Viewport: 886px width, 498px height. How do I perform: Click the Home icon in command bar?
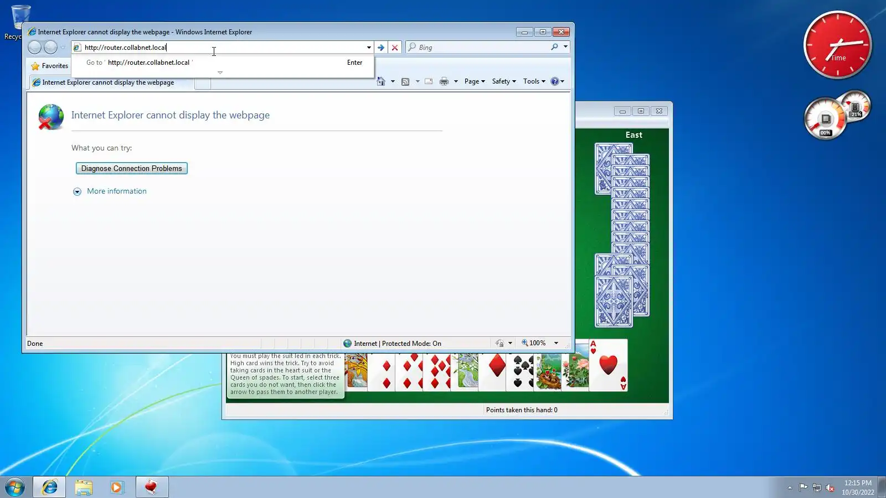coord(381,81)
